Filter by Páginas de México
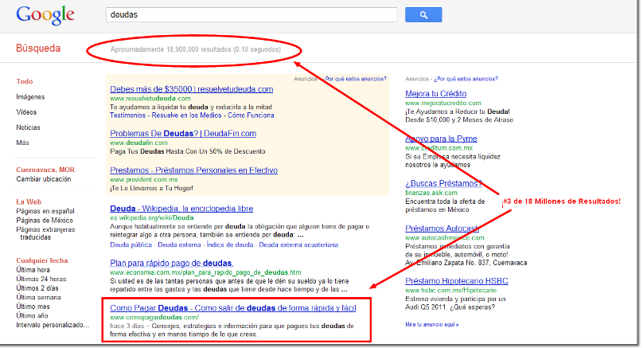The width and height of the screenshot is (643, 348). [x=45, y=221]
